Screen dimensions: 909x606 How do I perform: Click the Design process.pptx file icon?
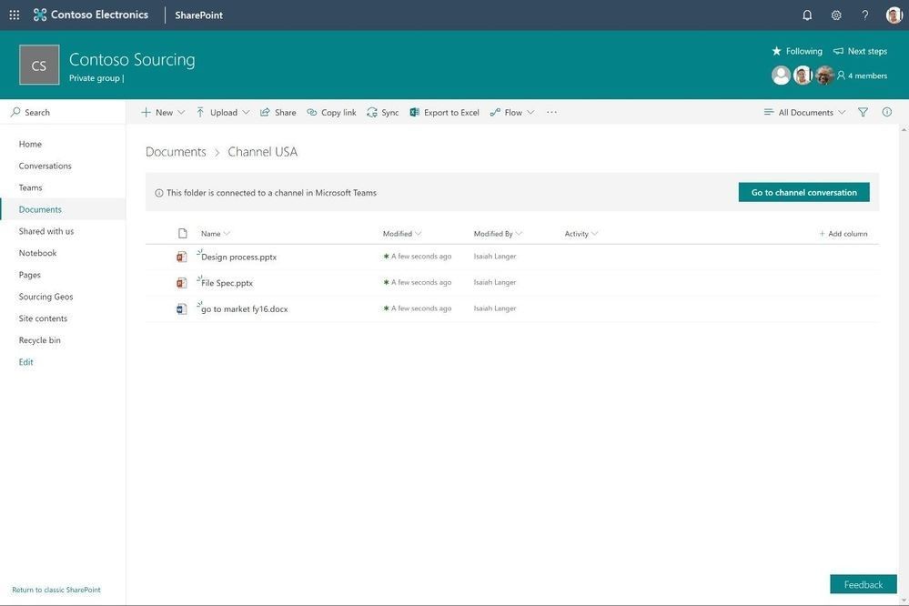pyautogui.click(x=181, y=257)
